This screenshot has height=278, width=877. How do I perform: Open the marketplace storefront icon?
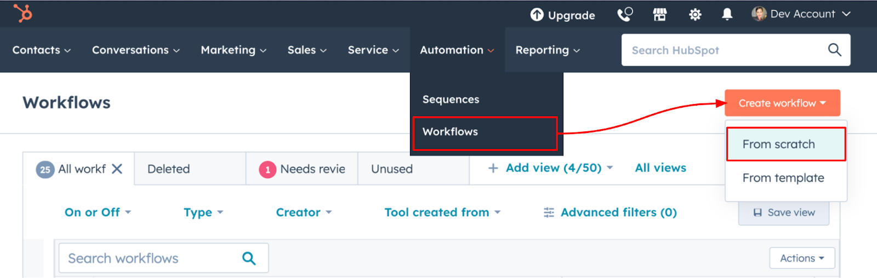[x=660, y=15]
